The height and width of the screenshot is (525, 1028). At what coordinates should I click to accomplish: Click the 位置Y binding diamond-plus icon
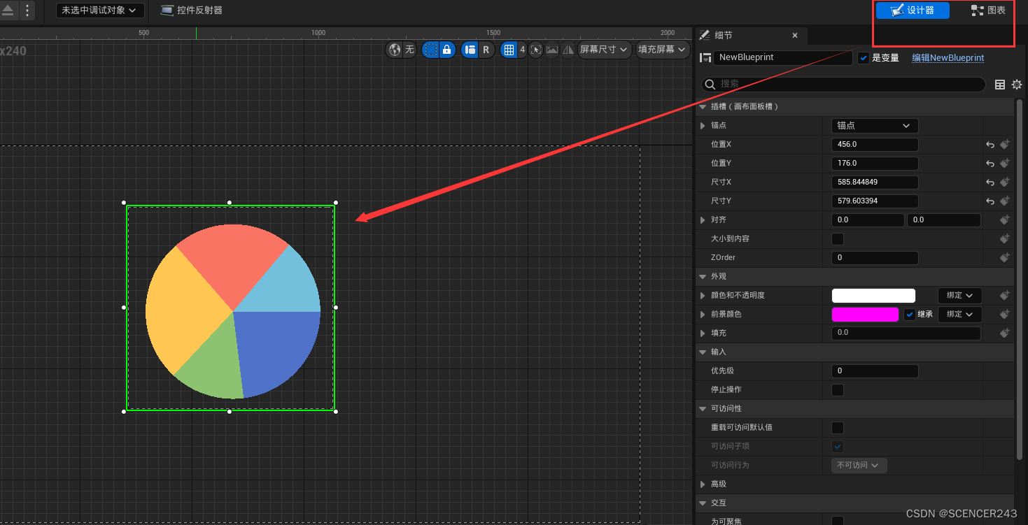coord(1005,164)
